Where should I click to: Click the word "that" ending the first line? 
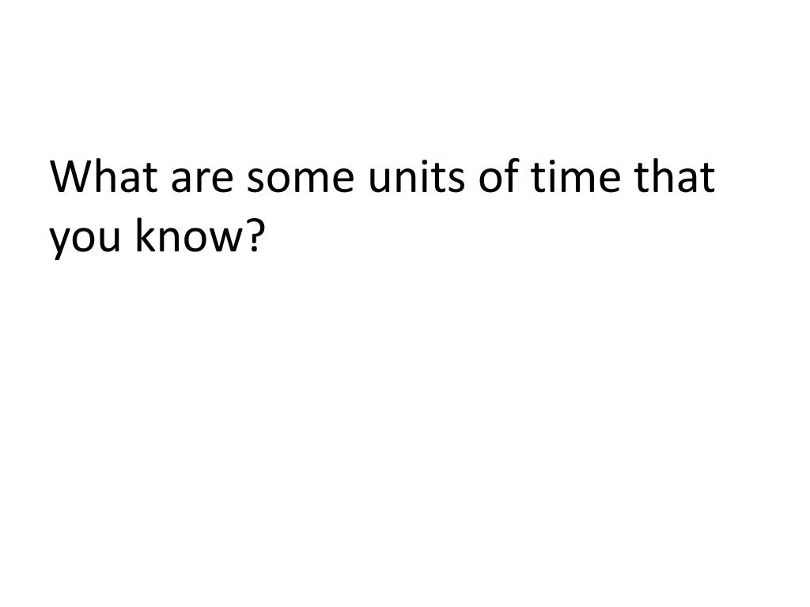point(673,179)
